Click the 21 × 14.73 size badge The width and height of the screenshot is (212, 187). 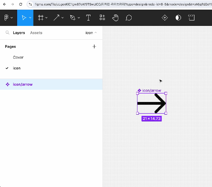click(x=152, y=119)
